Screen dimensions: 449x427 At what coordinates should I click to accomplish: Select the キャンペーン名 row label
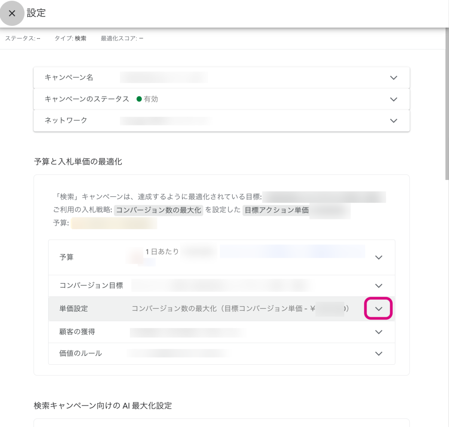69,77
